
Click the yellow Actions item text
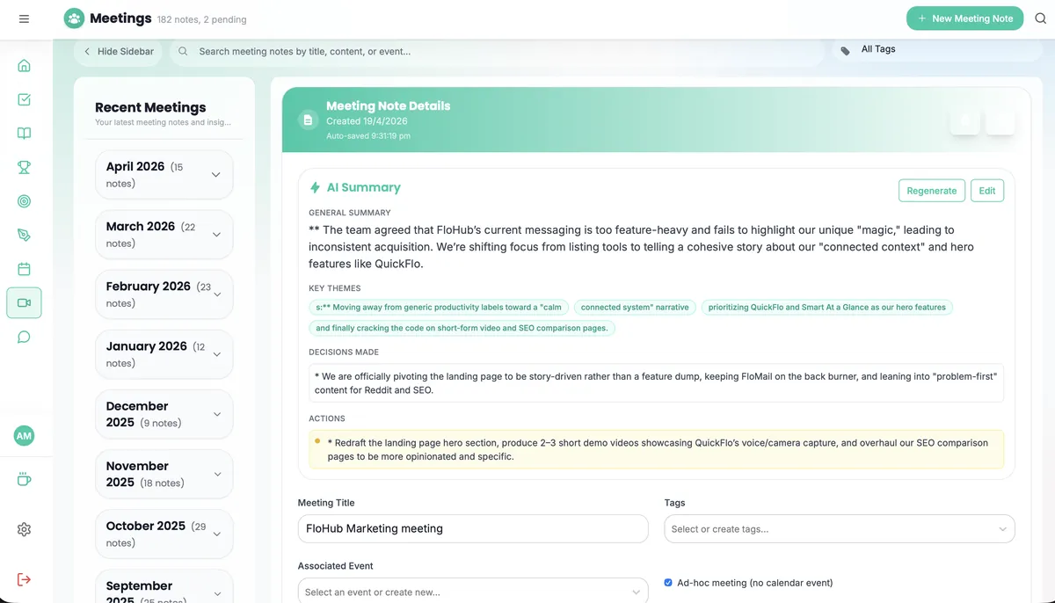(656, 449)
